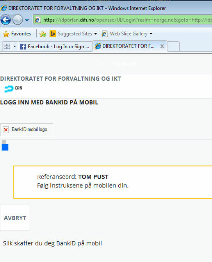Switch to the Facebook Log In tab
Viewport: 212px width, 262px height.
[x=55, y=46]
